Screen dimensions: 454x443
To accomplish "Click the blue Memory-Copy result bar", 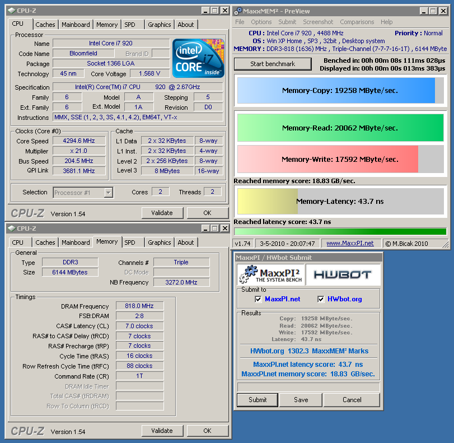I will (340, 90).
